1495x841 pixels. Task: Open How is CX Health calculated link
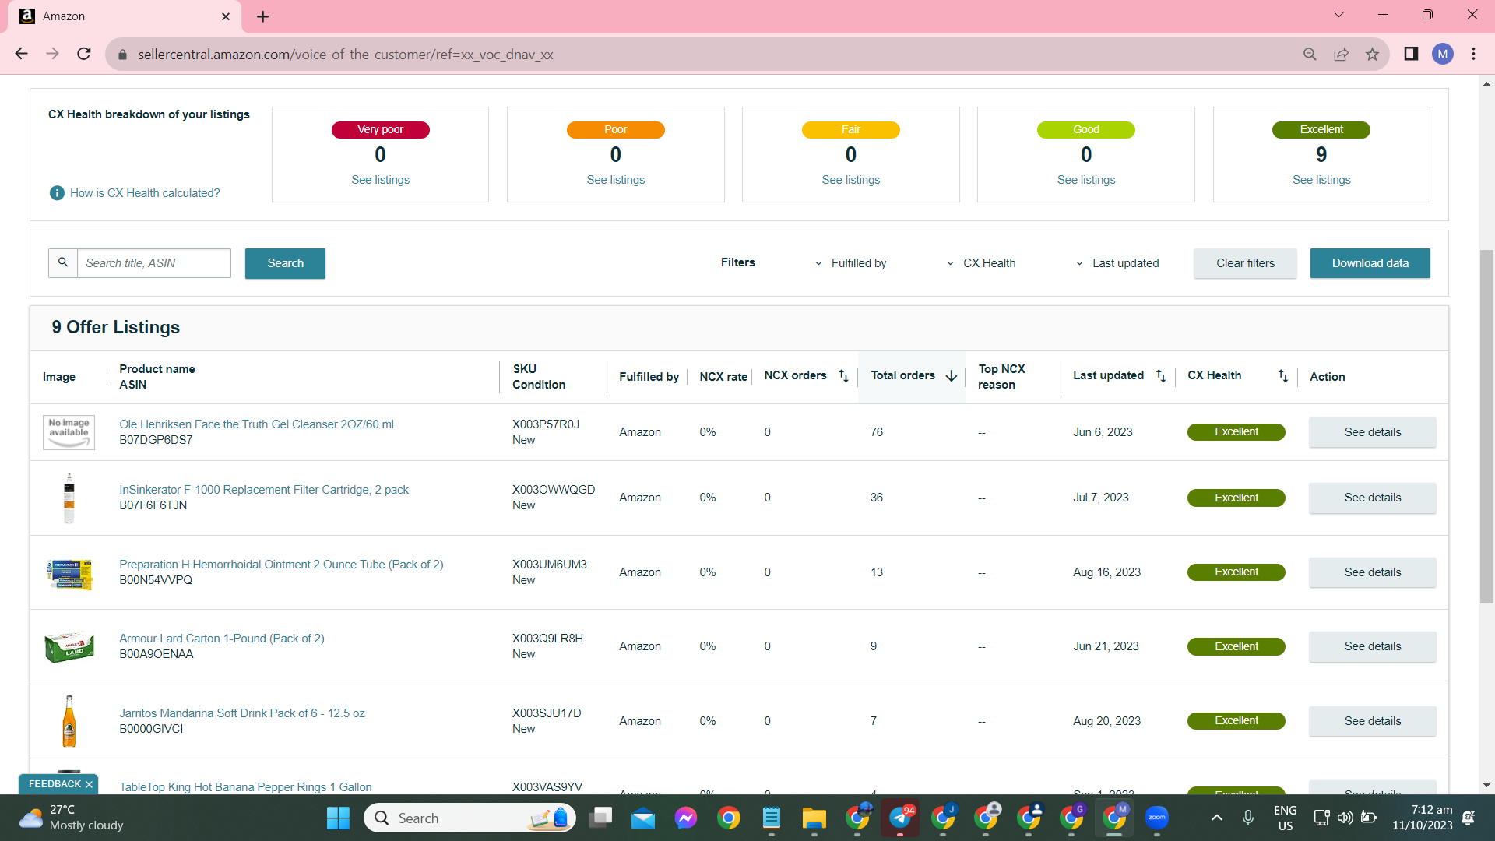(x=145, y=193)
